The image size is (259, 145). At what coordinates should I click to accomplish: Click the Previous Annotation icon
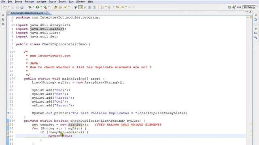click(x=110, y=7)
